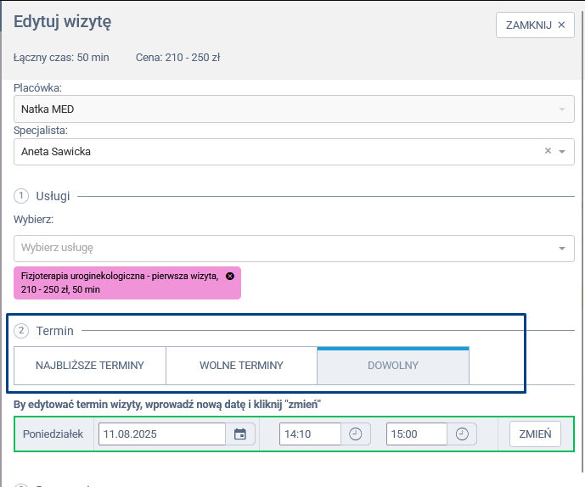Screen dimensions: 585x487
Task: Open the calendar date picker icon
Action: [x=240, y=434]
